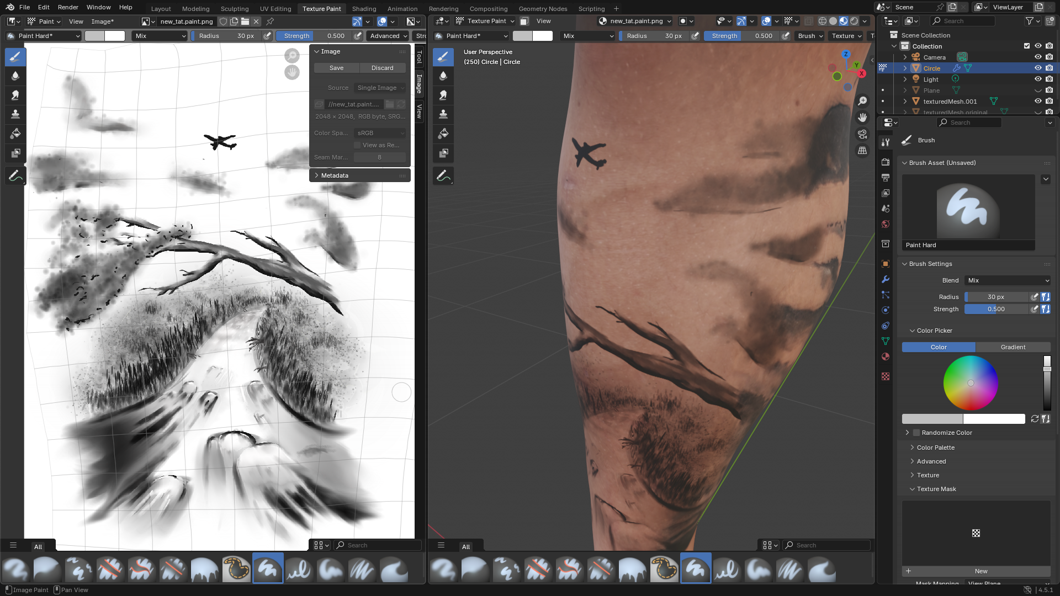The image size is (1060, 596).
Task: Hide the Camera object in the outliner
Action: point(1038,57)
